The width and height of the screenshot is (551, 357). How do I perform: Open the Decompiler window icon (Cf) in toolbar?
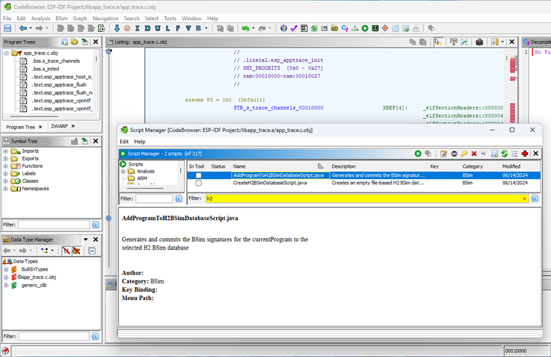[345, 28]
